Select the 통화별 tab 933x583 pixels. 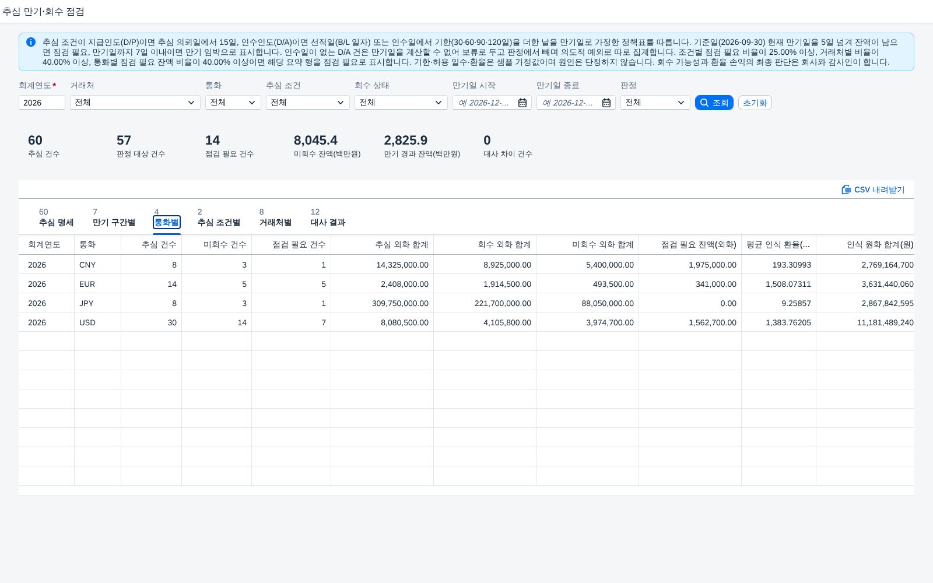coord(167,222)
